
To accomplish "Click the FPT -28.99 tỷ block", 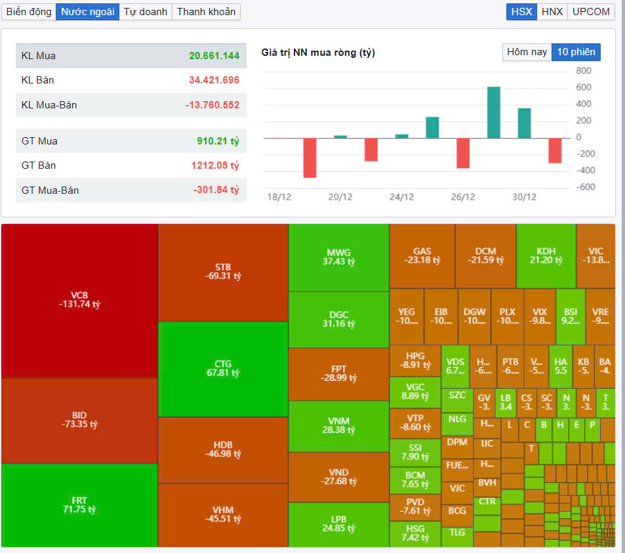I will point(339,374).
